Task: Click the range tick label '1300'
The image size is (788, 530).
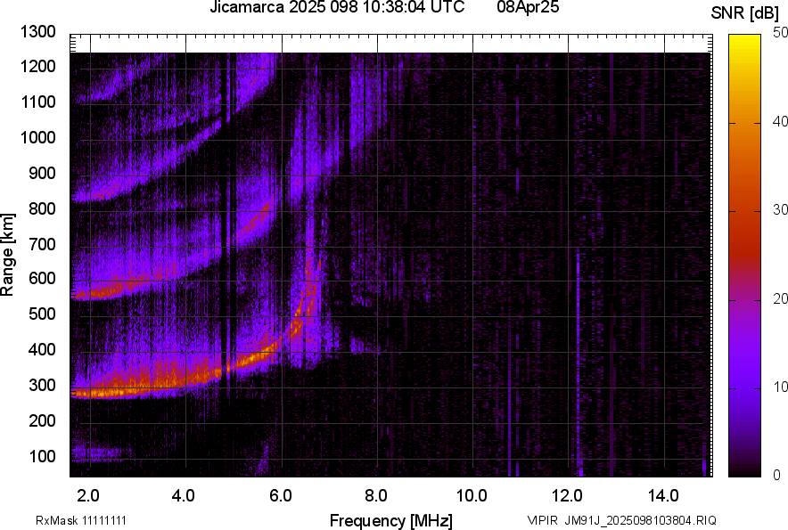Action: click(x=37, y=32)
